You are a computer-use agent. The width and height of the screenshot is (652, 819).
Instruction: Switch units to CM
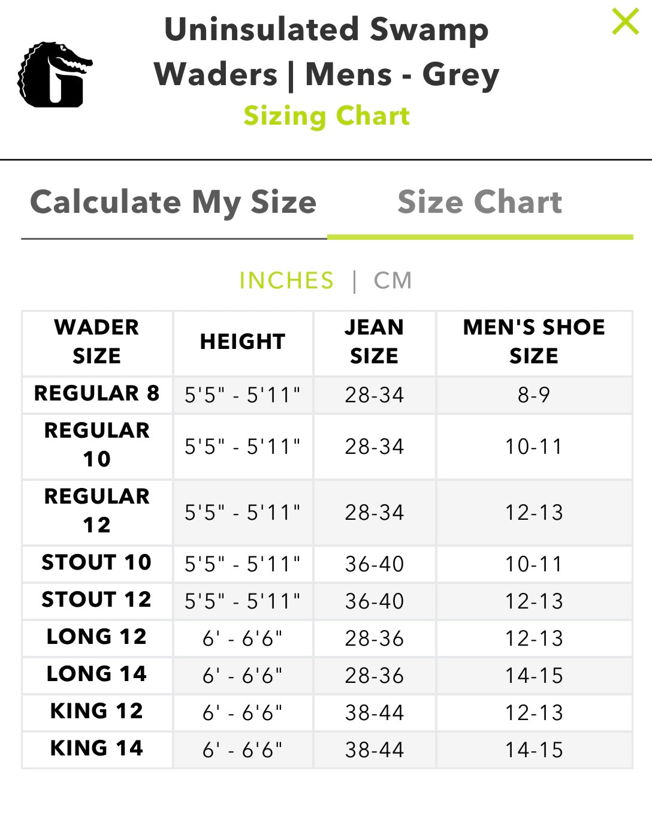[393, 281]
